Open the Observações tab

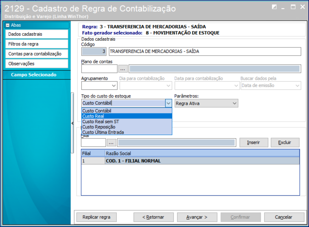tap(37, 63)
